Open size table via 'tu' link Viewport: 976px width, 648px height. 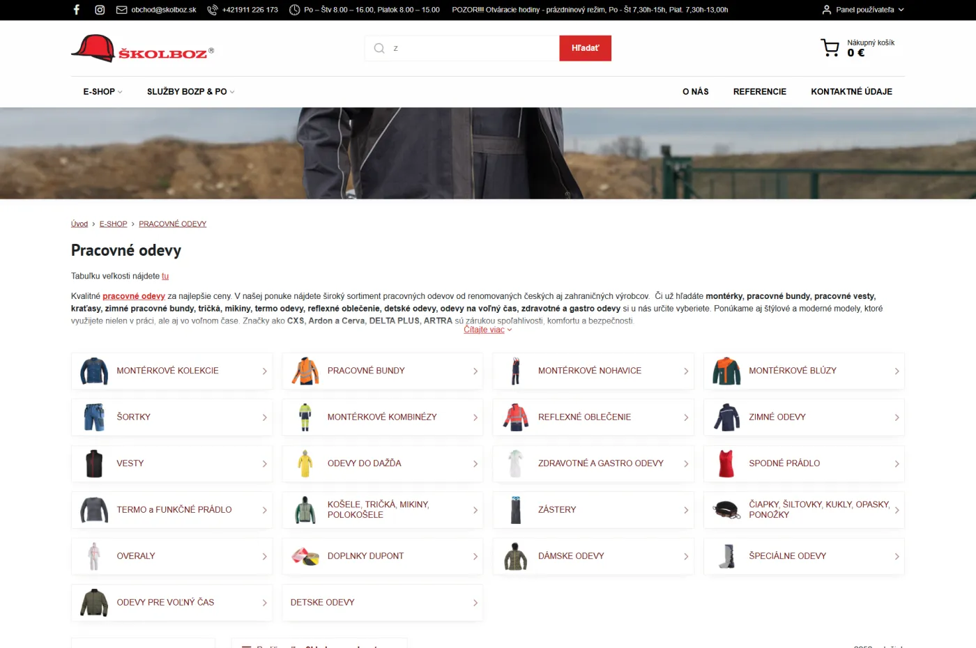(x=165, y=276)
